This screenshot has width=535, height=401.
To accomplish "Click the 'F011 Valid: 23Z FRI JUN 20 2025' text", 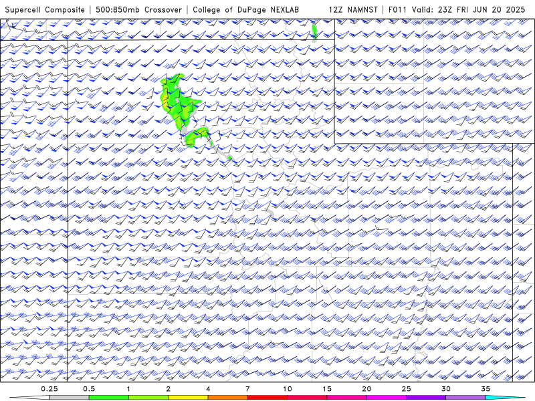I will pyautogui.click(x=457, y=9).
